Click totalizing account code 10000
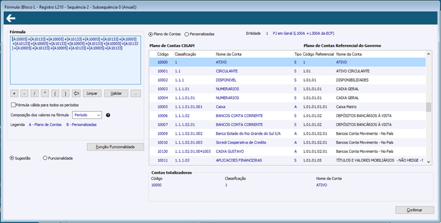This screenshot has width=441, height=223. [x=157, y=185]
